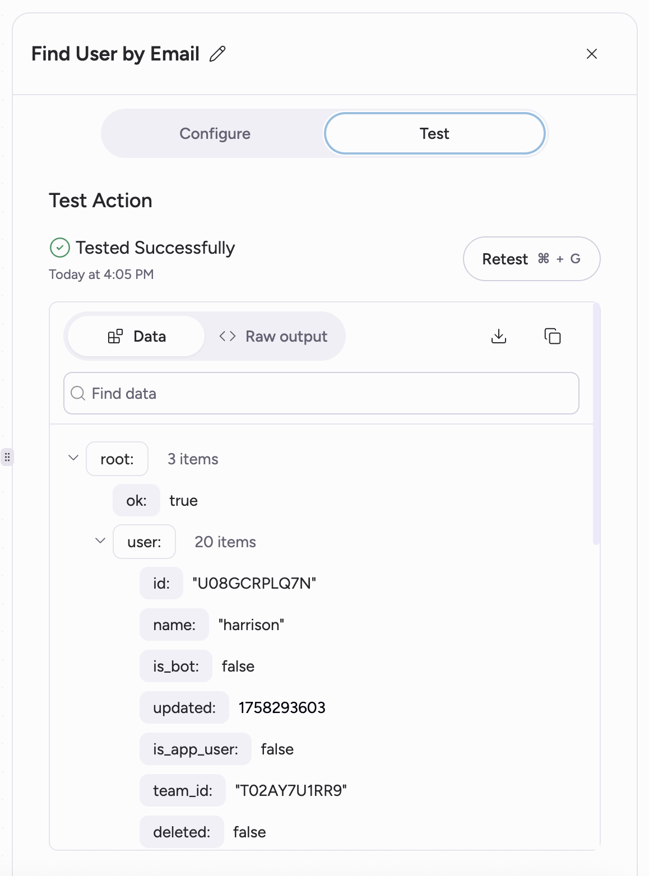
Task: Select the is_bot key label
Action: 176,667
